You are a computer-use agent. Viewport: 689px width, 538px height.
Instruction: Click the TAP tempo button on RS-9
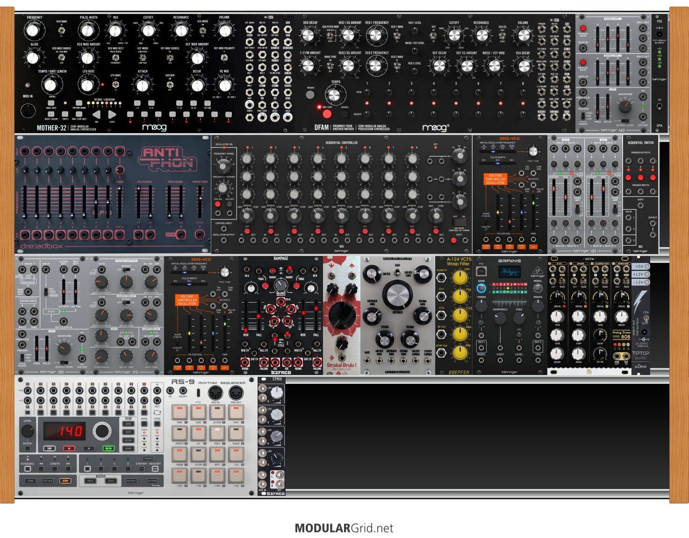click(49, 448)
